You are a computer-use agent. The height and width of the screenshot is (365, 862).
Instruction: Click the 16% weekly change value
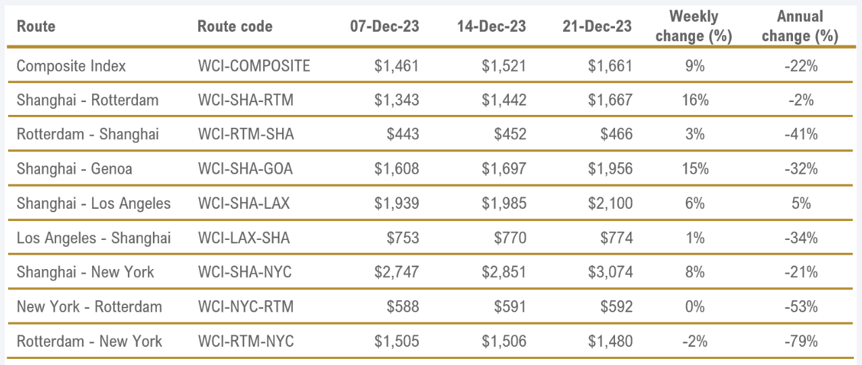695,100
